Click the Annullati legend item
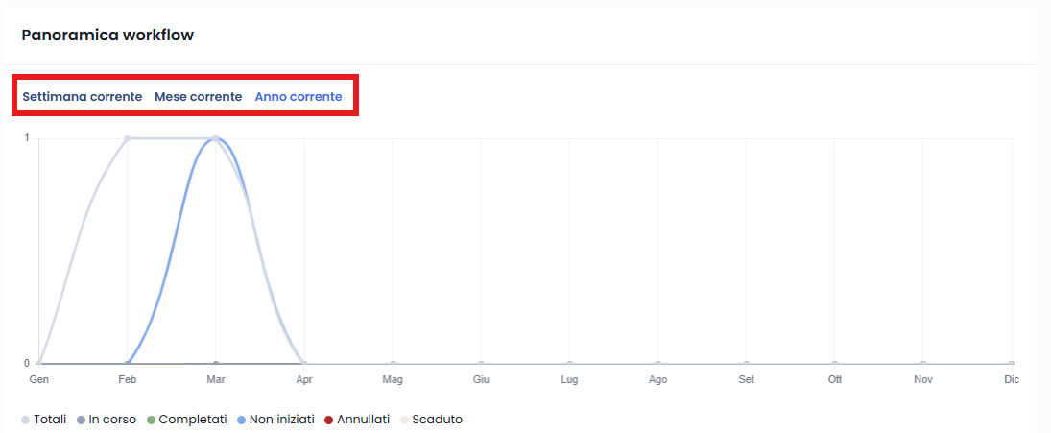Image resolution: width=1051 pixels, height=433 pixels. point(357,420)
